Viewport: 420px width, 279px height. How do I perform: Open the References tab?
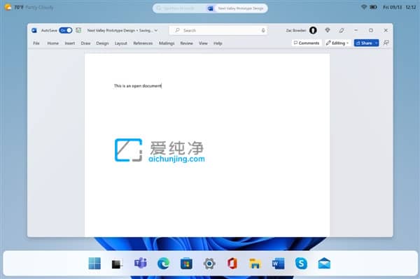coord(143,43)
